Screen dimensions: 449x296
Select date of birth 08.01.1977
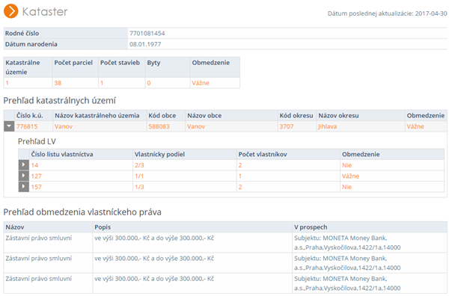(x=145, y=44)
